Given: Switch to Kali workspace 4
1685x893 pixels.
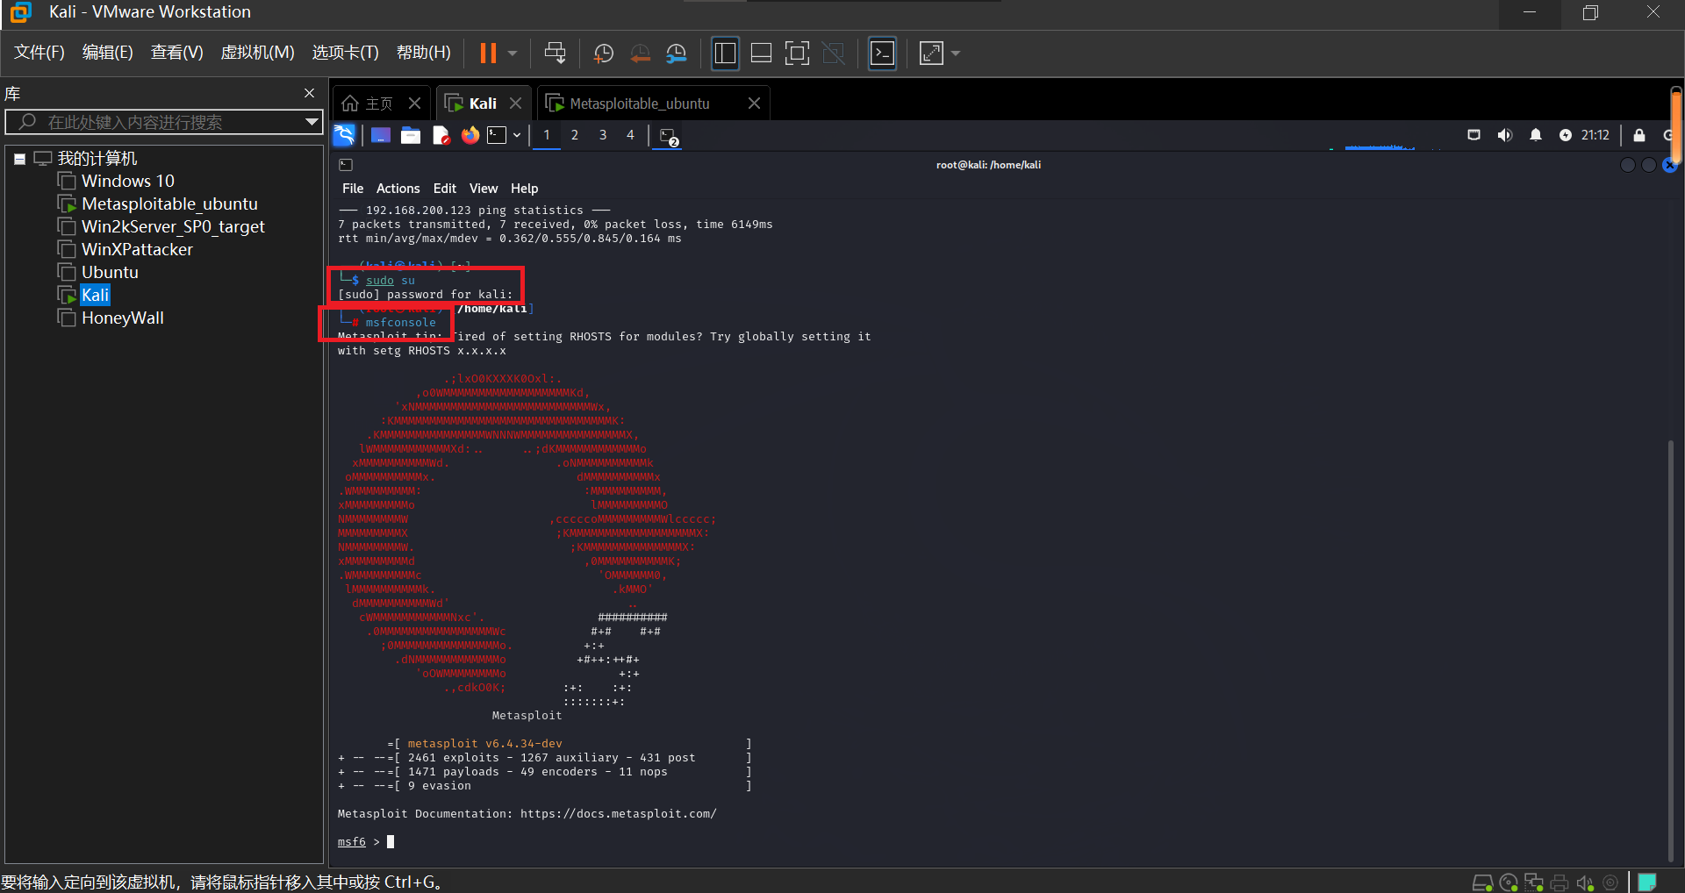Looking at the screenshot, I should click(630, 135).
